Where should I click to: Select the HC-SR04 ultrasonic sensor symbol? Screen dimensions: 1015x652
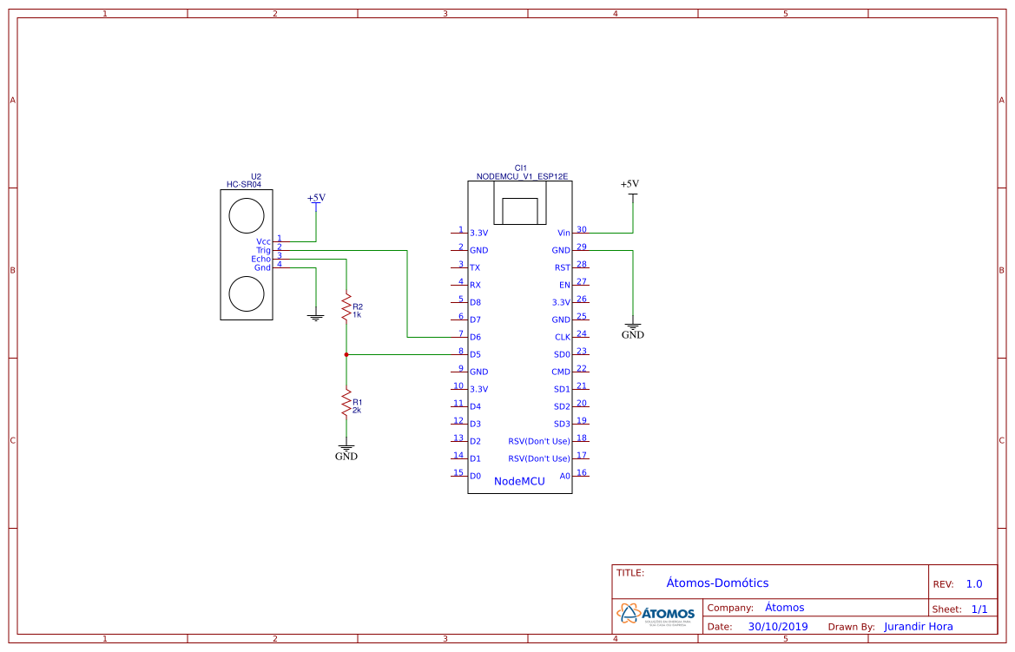click(x=247, y=254)
